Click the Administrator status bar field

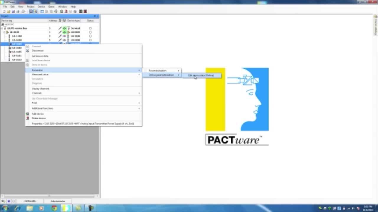coord(58,201)
